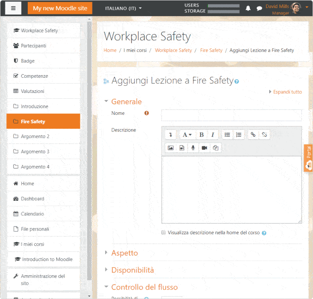313x299 pixels.
Task: Select Calendario in the navigation sidebar
Action: click(x=32, y=214)
